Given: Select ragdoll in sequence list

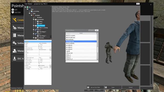Looking at the screenshot, I should pos(81,51).
